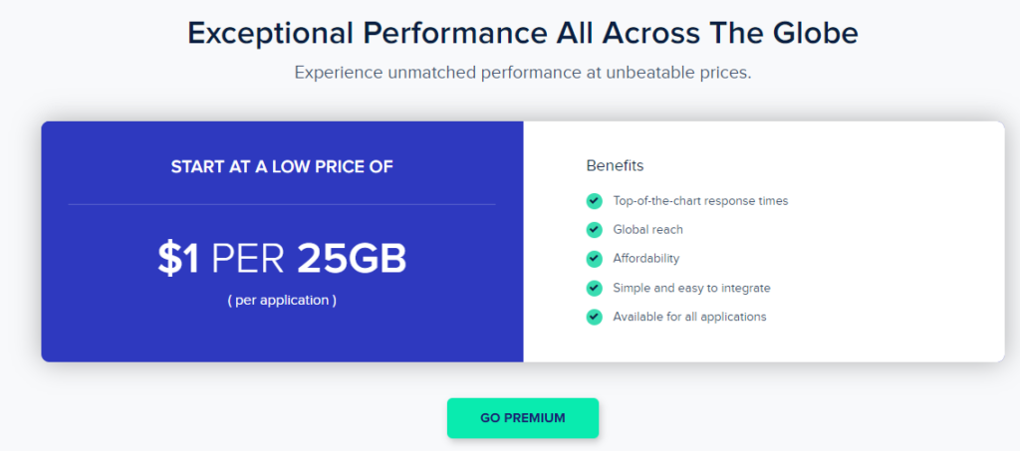Image resolution: width=1020 pixels, height=451 pixels.
Task: Click the 'Top-of-the-chart response times' benefit text
Action: point(700,201)
